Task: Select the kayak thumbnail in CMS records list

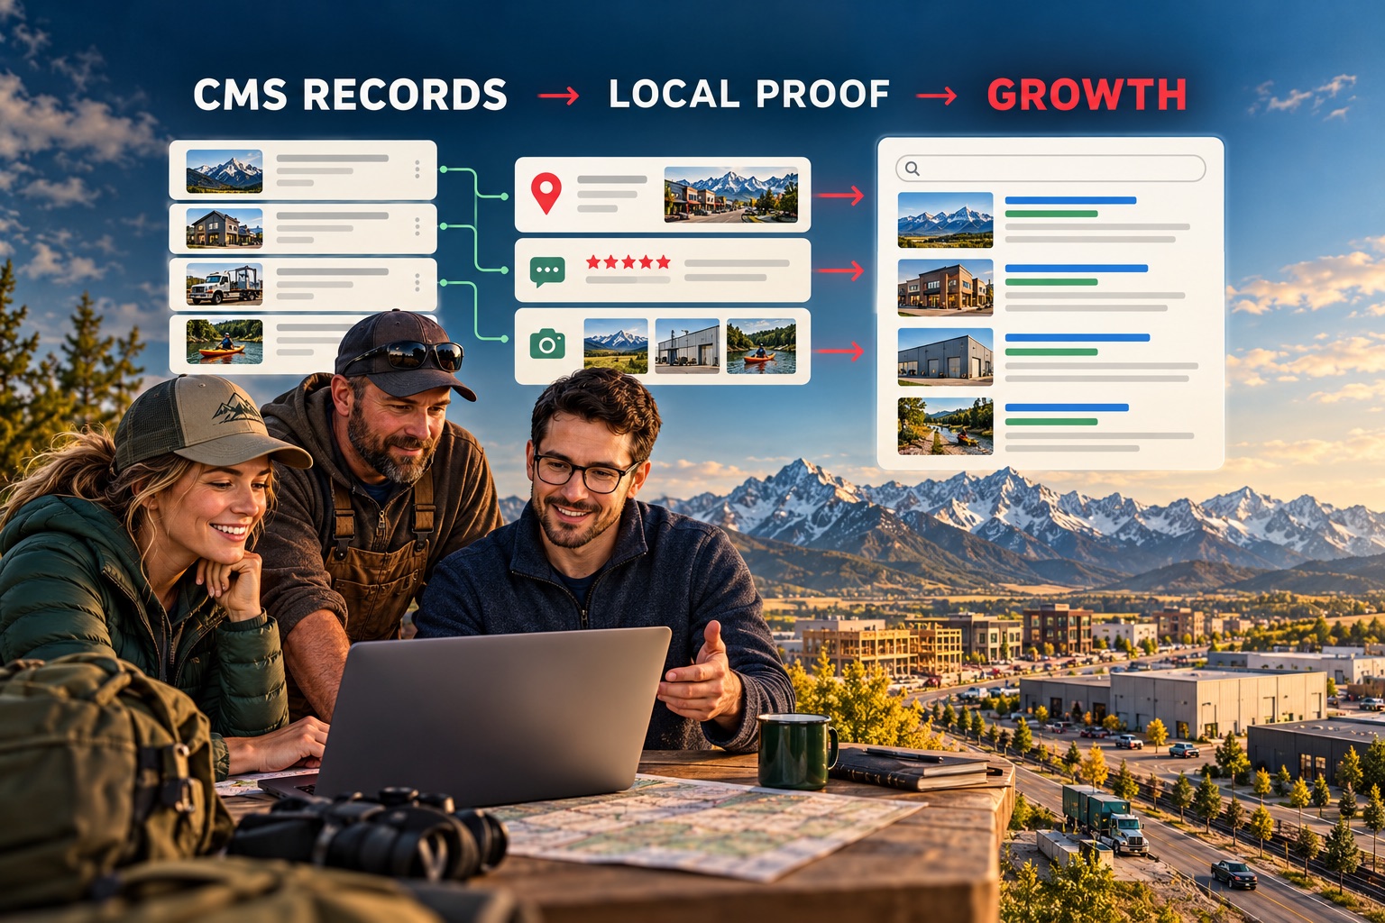Action: (x=225, y=342)
